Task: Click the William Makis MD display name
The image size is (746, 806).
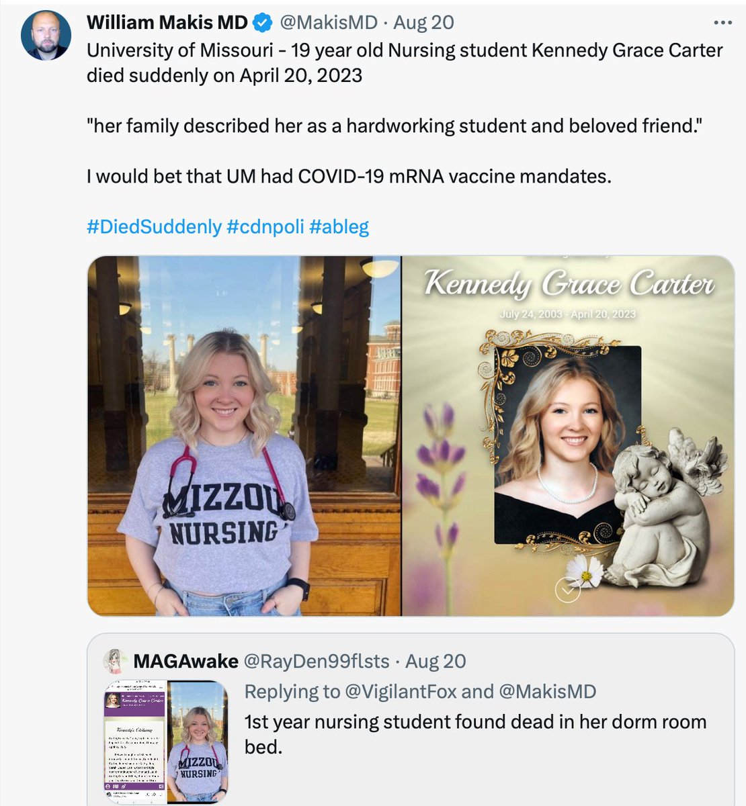Action: point(167,23)
